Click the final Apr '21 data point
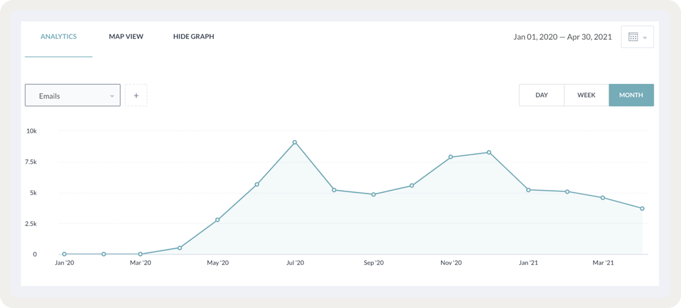This screenshot has height=308, width=681. [642, 209]
